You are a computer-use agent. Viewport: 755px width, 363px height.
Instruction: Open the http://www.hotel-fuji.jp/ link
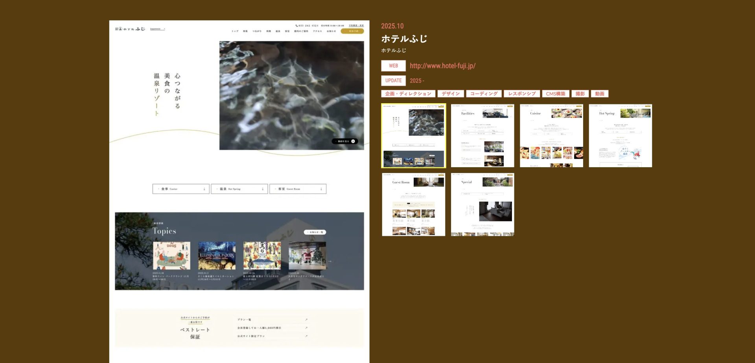442,66
